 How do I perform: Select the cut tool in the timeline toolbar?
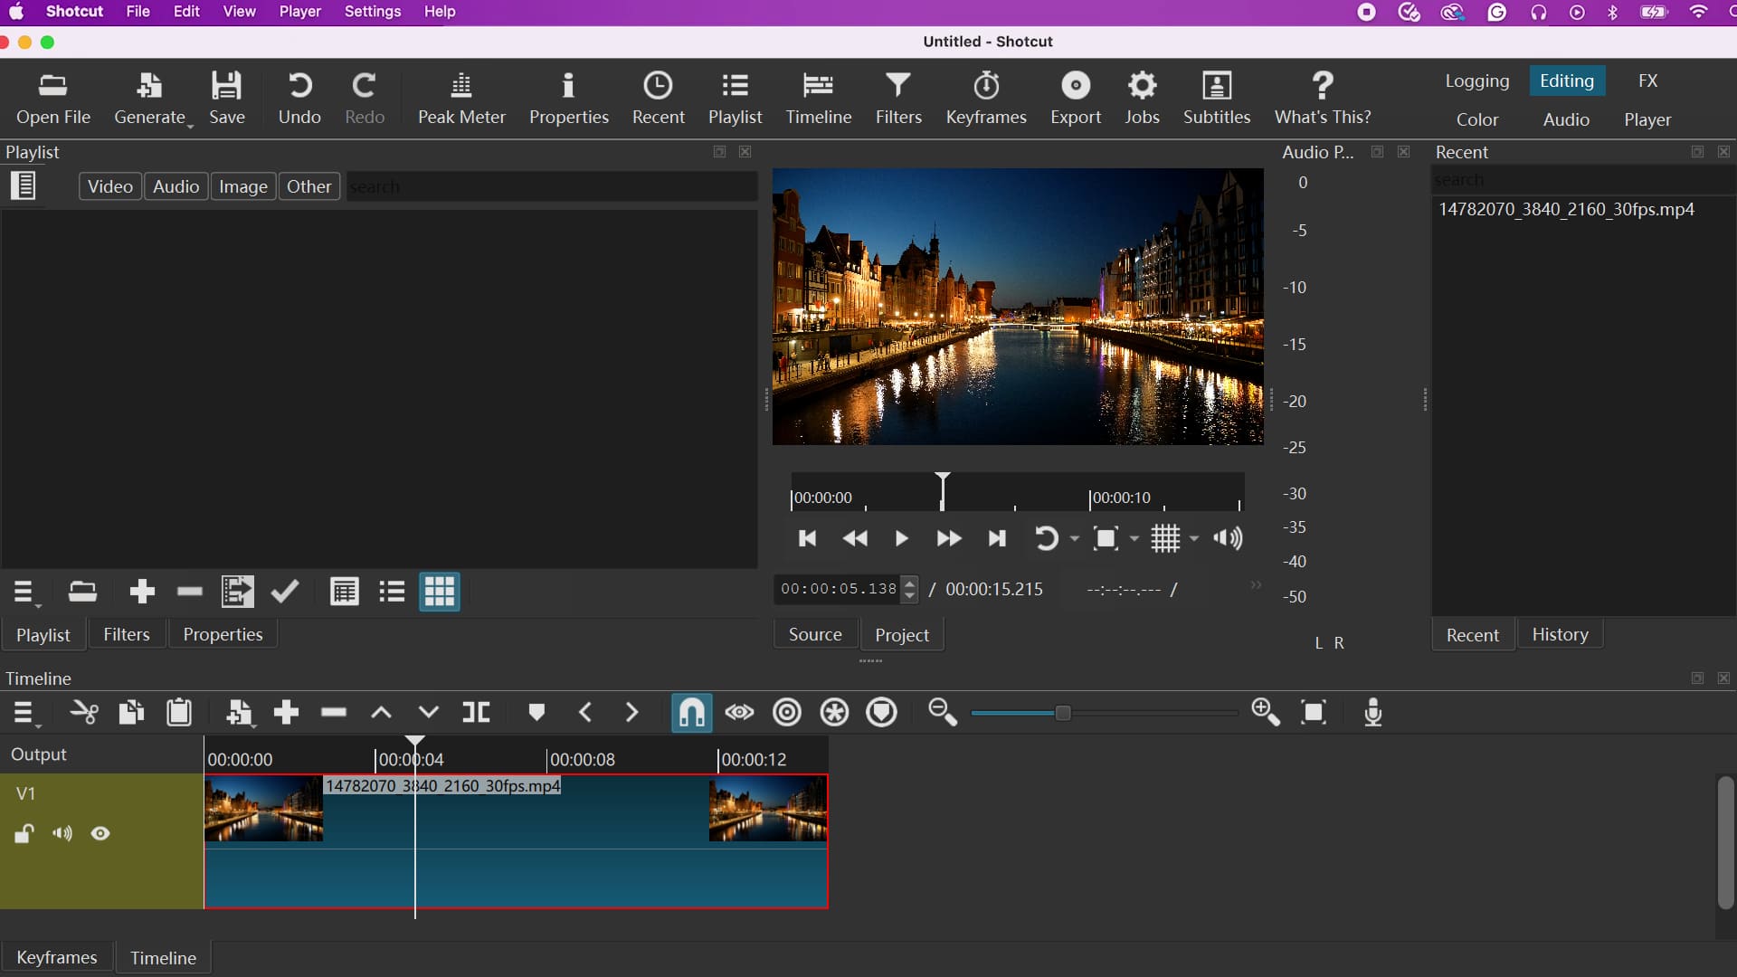[84, 713]
